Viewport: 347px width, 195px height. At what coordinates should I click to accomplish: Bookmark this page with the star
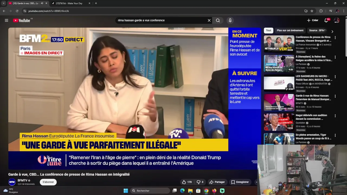(x=312, y=11)
